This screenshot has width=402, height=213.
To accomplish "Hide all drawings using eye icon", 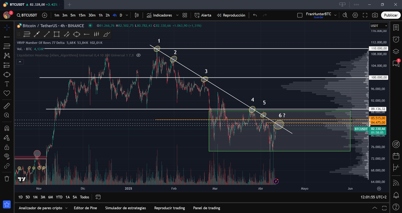I will 7,156.
